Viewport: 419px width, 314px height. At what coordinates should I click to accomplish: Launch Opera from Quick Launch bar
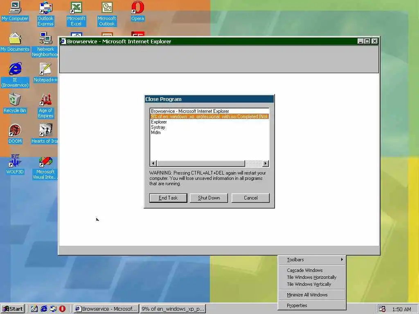(x=62, y=309)
